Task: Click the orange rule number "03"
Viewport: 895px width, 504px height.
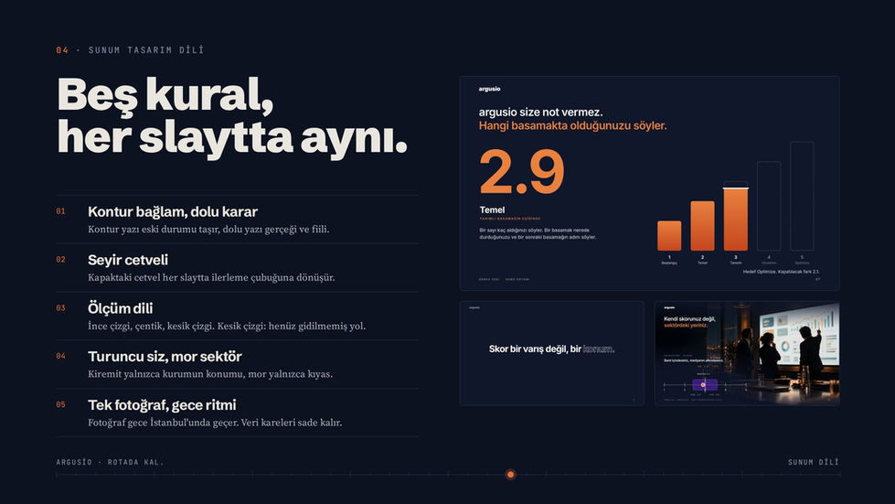Action: tap(60, 307)
